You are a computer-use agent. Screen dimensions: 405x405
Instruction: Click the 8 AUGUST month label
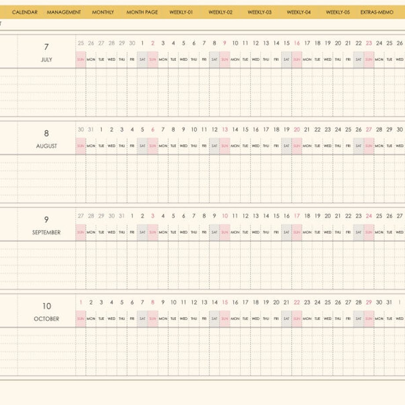(47, 139)
